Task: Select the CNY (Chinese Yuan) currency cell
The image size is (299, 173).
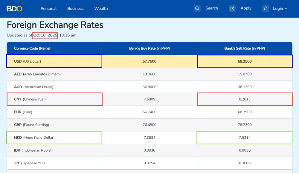Action: coord(30,99)
